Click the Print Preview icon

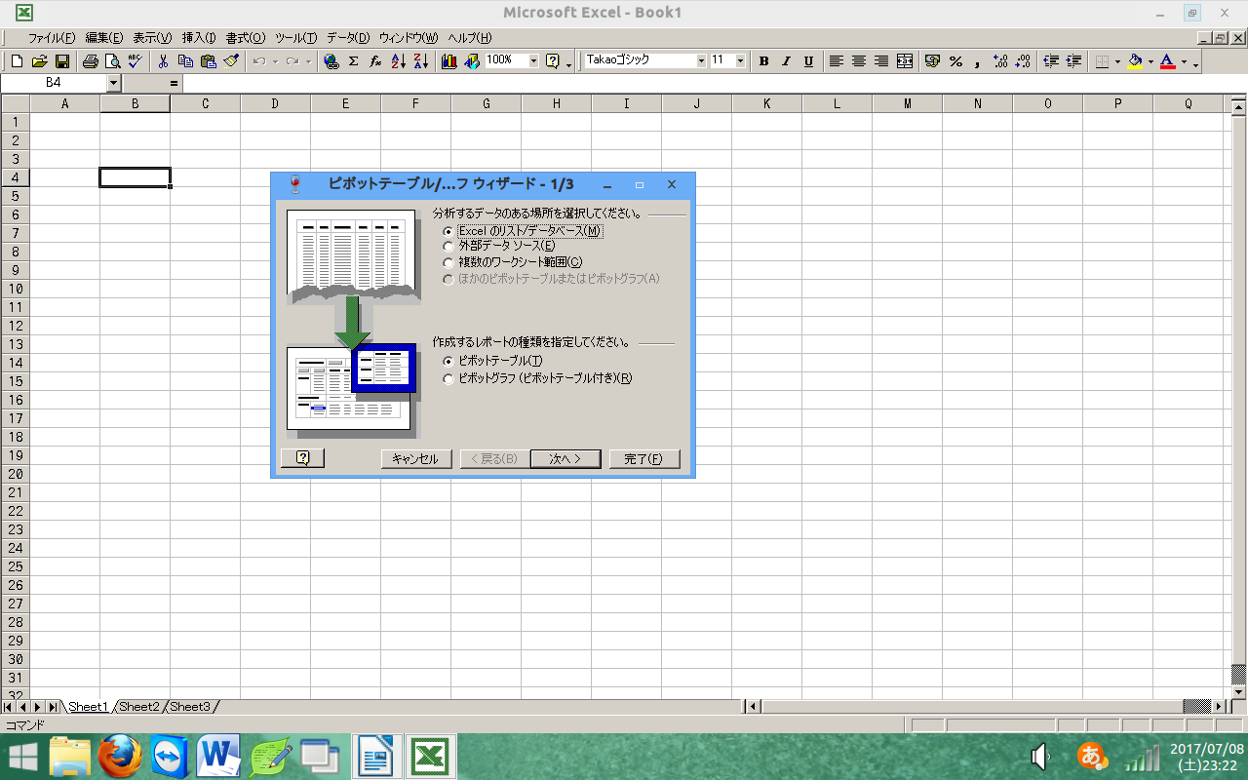pos(113,61)
